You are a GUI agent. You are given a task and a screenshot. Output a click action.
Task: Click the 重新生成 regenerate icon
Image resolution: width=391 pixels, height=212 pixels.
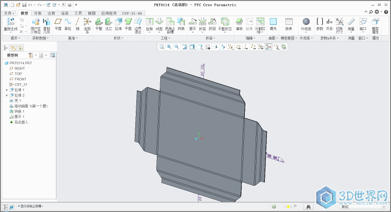click(10, 21)
